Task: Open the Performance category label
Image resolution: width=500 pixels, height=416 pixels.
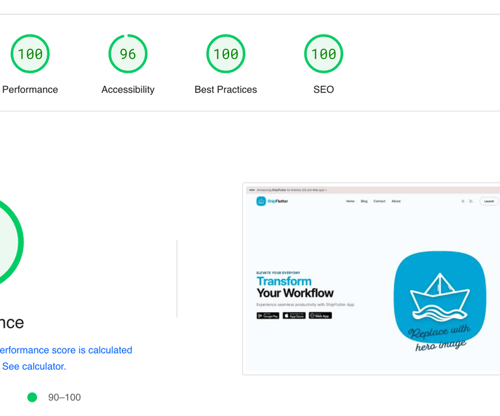Action: pos(30,90)
